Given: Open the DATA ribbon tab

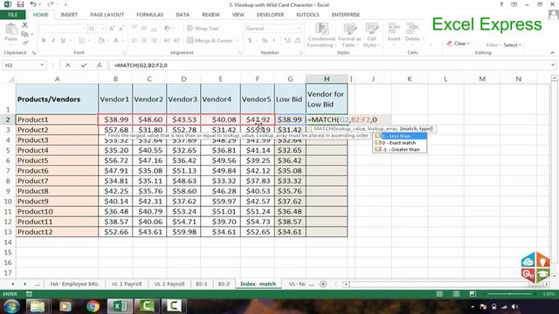Looking at the screenshot, I should (183, 15).
